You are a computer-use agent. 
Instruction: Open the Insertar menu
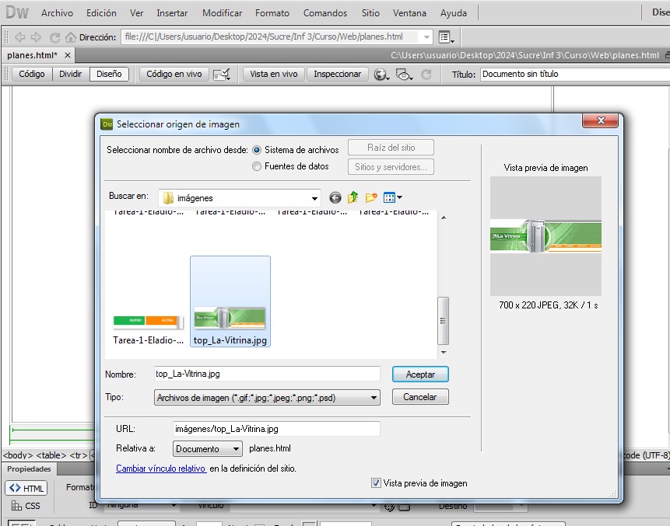tap(171, 13)
